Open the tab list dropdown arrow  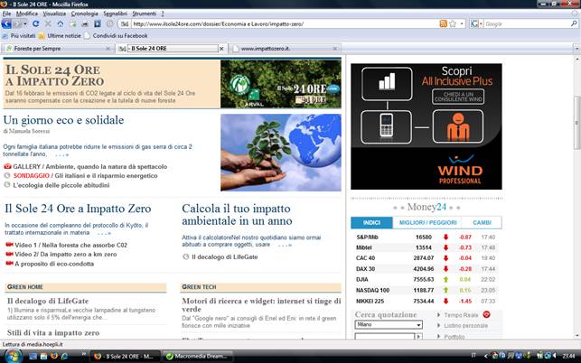tap(576, 49)
